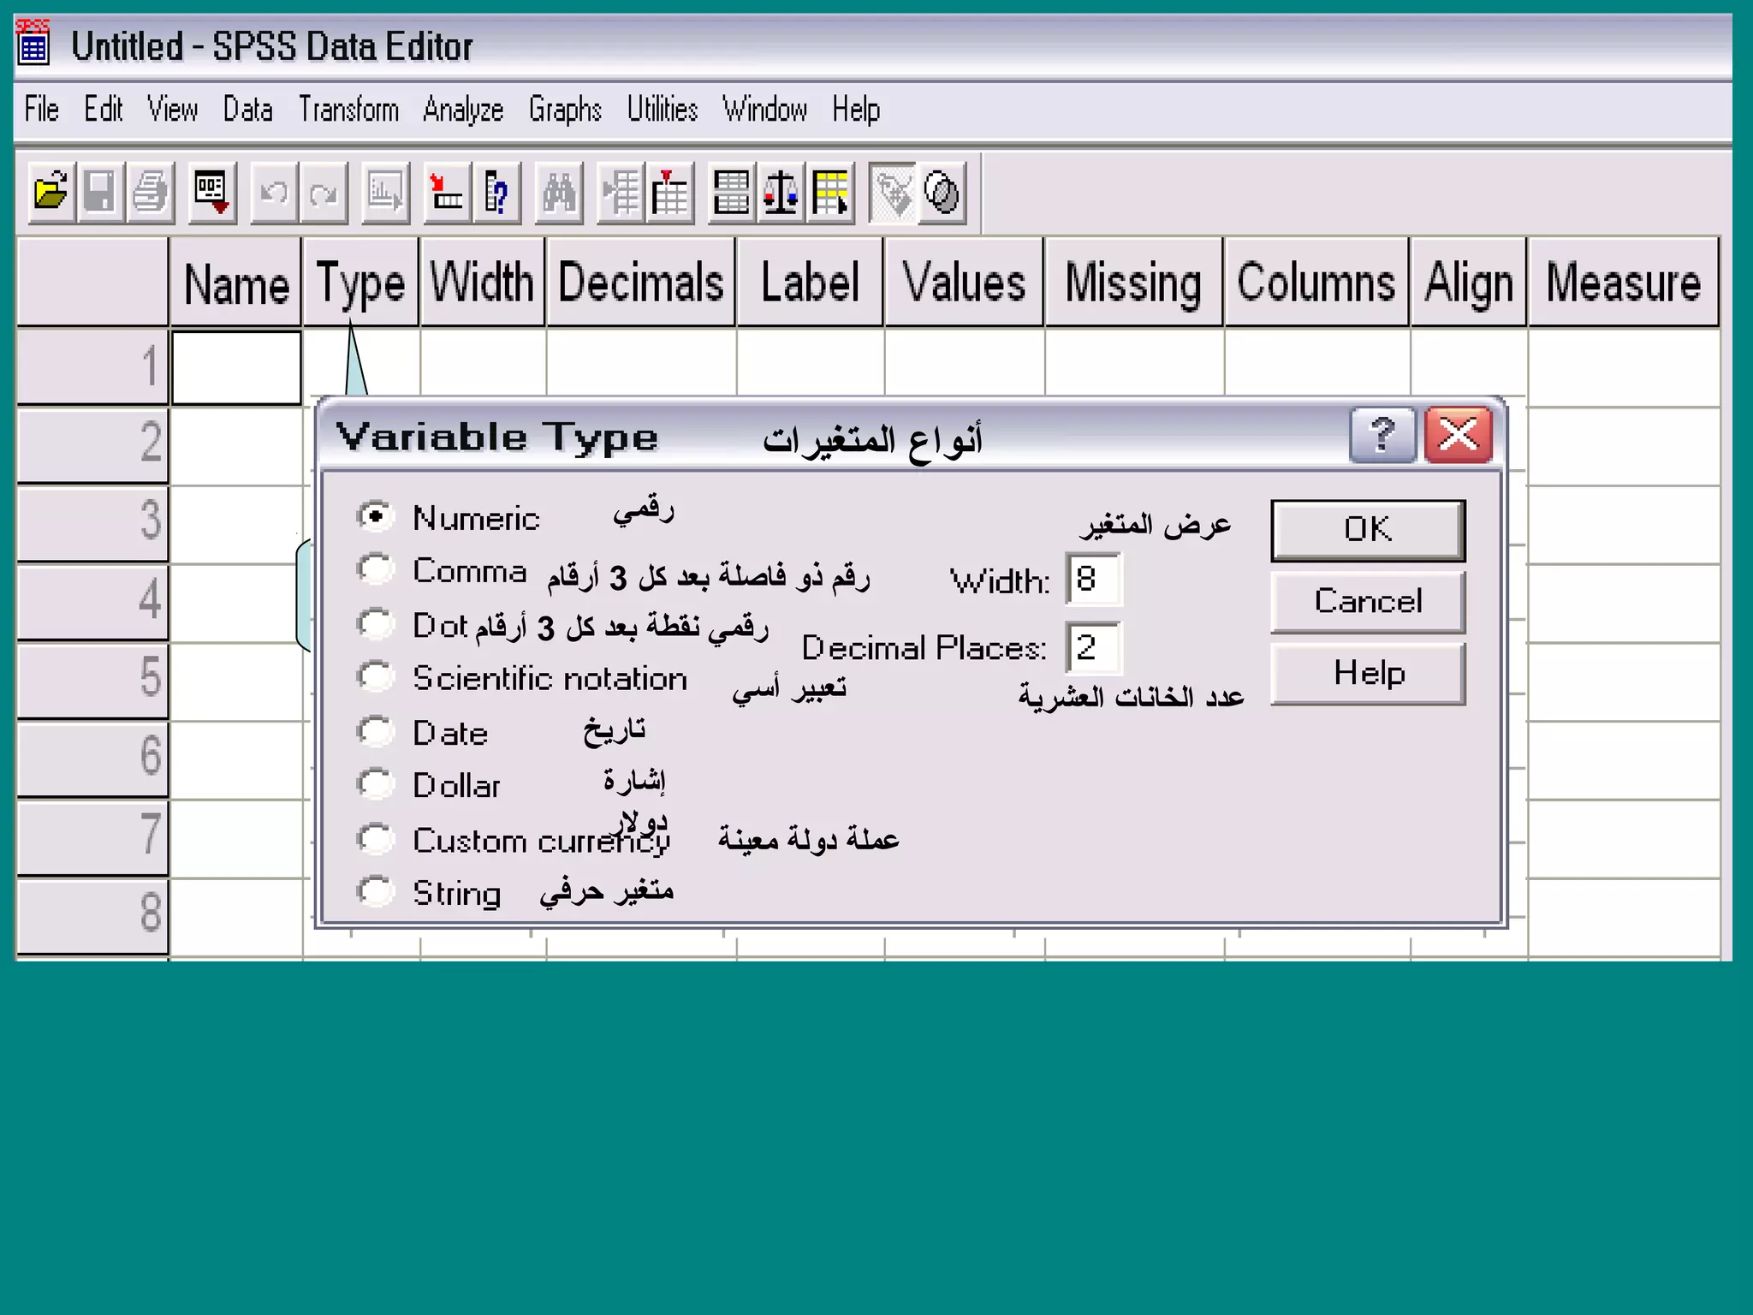Select the String radio button
1753x1315 pixels.
(x=375, y=891)
